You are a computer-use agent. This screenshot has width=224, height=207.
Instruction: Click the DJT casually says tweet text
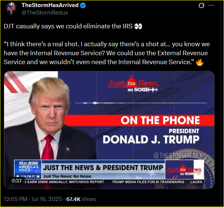pyautogui.click(x=68, y=26)
